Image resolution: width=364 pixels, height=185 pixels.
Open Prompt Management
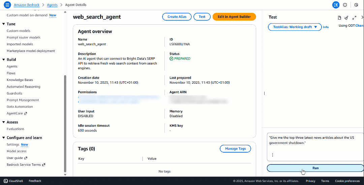pos(23,100)
